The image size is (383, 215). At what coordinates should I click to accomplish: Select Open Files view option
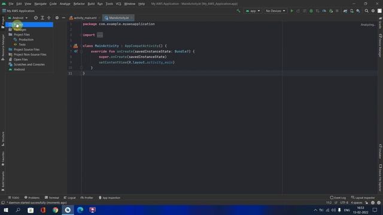pyautogui.click(x=29, y=60)
